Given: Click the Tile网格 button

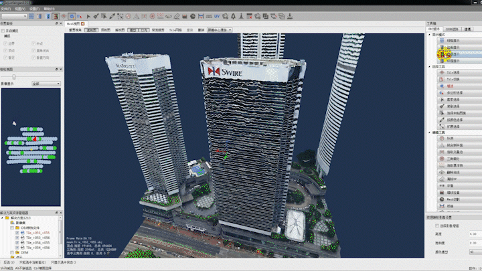Looking at the screenshot, I should [175, 30].
